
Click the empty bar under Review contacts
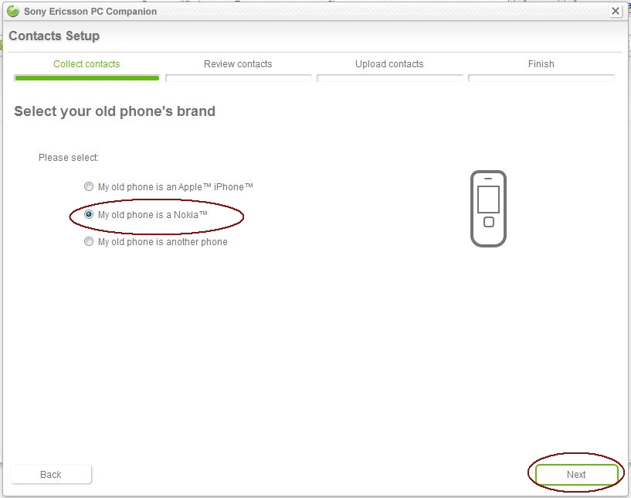pos(238,78)
